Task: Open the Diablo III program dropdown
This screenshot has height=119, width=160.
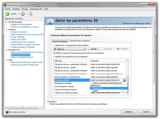Action: click(70, 49)
